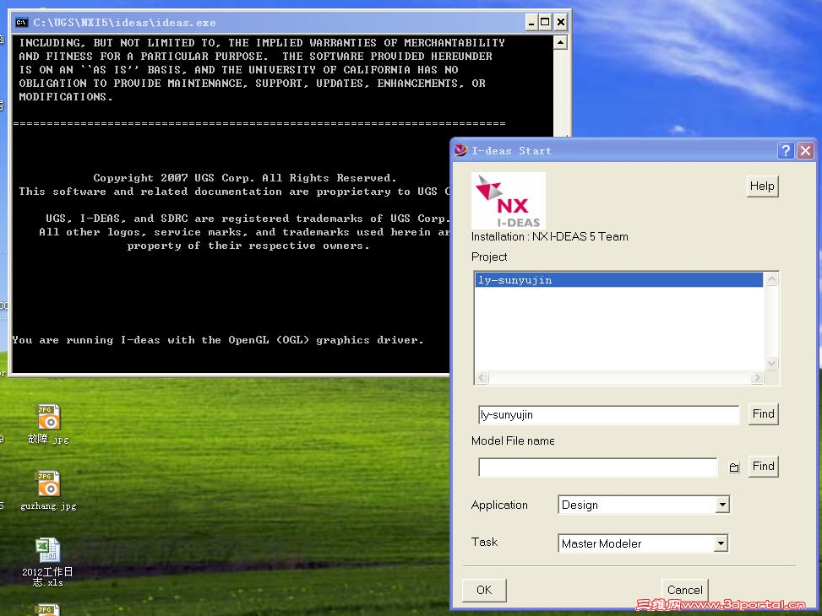Click OK in the I-deas Start dialog

484,591
